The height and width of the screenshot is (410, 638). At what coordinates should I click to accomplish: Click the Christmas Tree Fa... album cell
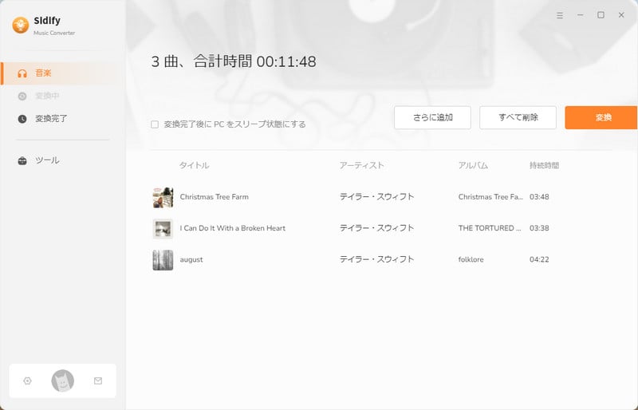(x=490, y=197)
